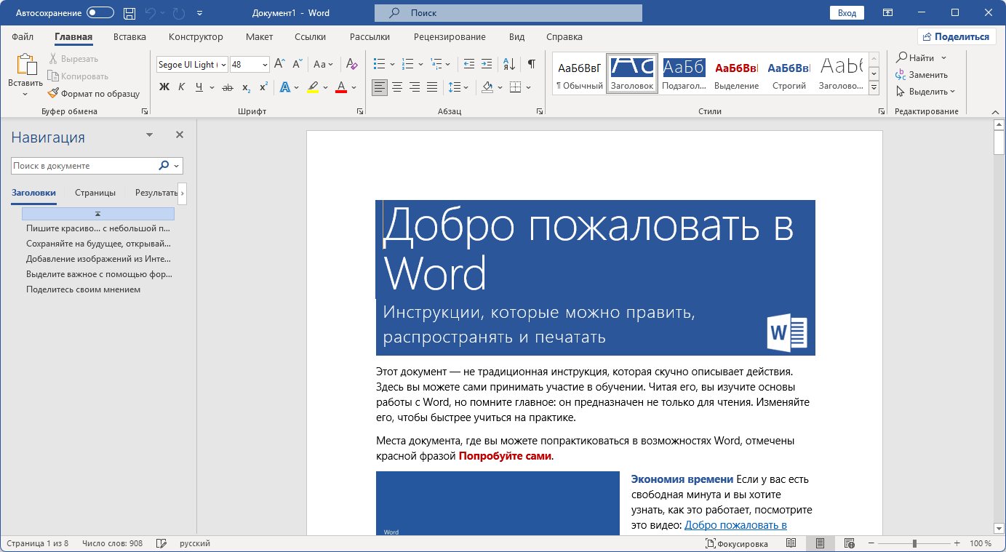Sort the selected text
The width and height of the screenshot is (1006, 552).
[x=509, y=64]
